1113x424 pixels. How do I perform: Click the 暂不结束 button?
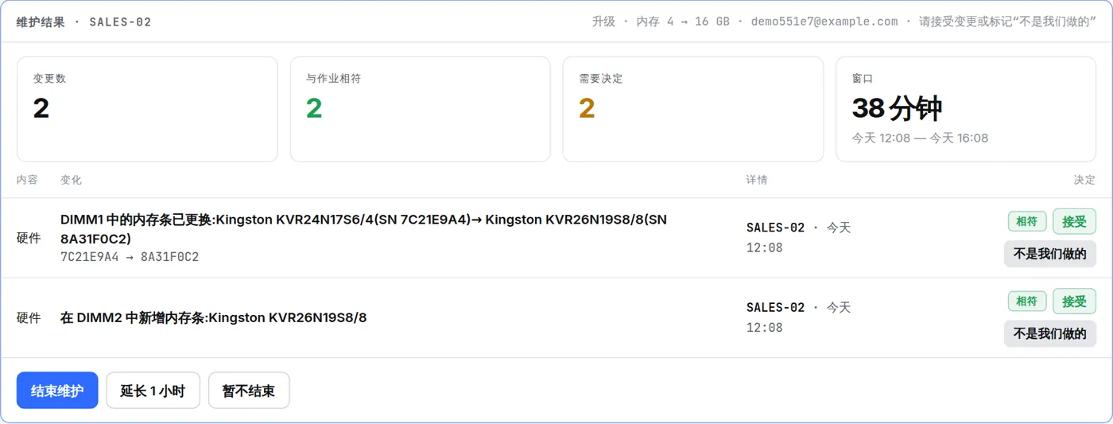point(249,391)
